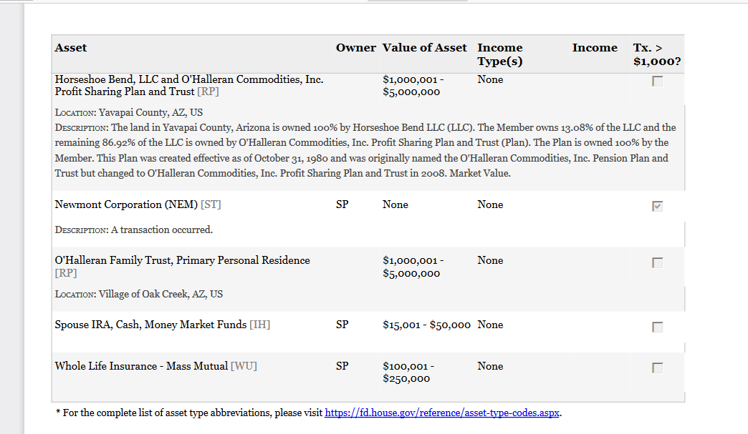Click the $15,001 - $50,000 value cell
The image size is (748, 434).
click(426, 325)
